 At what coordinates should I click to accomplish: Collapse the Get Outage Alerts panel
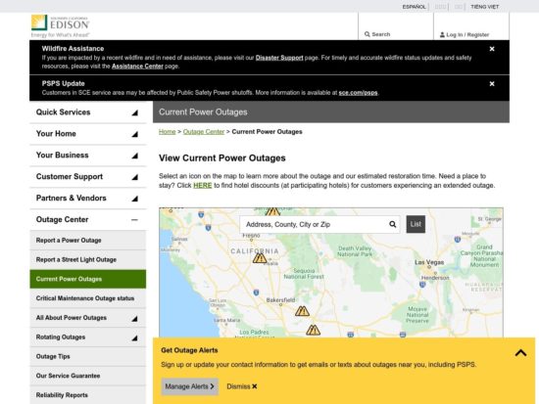[x=520, y=353]
